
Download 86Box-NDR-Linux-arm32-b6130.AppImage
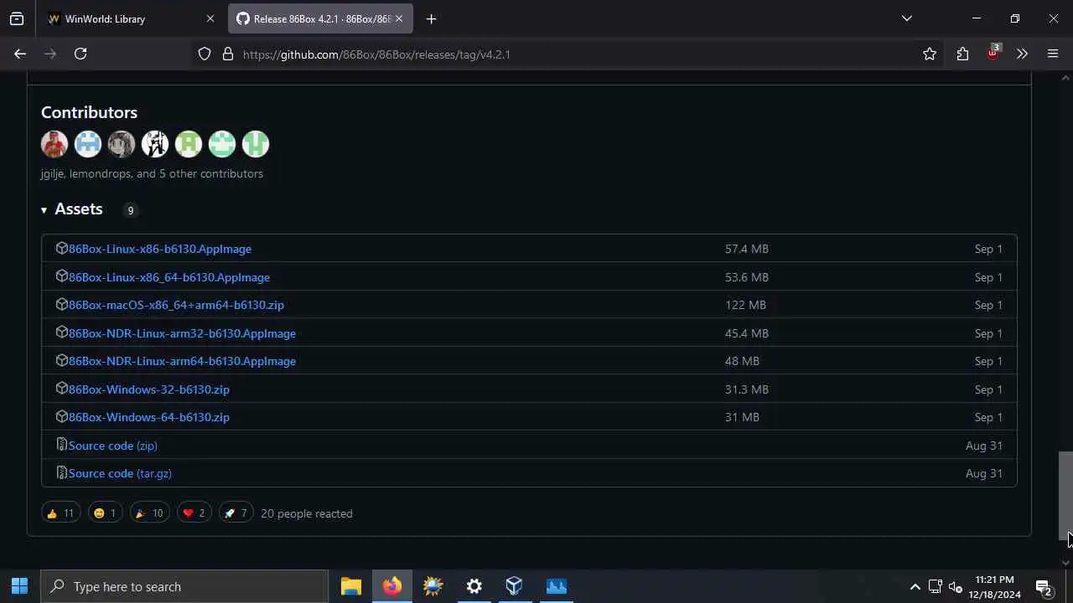182,333
